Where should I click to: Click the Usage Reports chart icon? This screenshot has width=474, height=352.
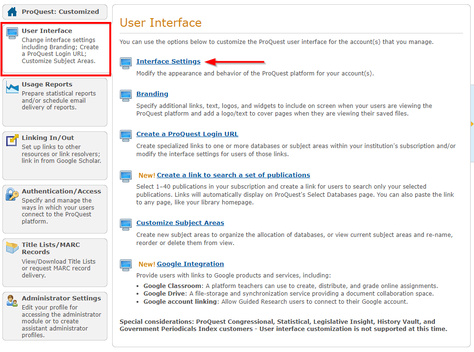[12, 86]
